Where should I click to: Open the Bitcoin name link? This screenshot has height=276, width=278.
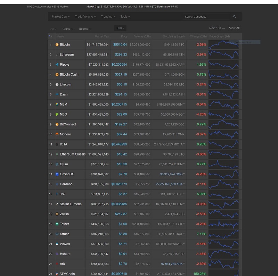click(x=65, y=45)
